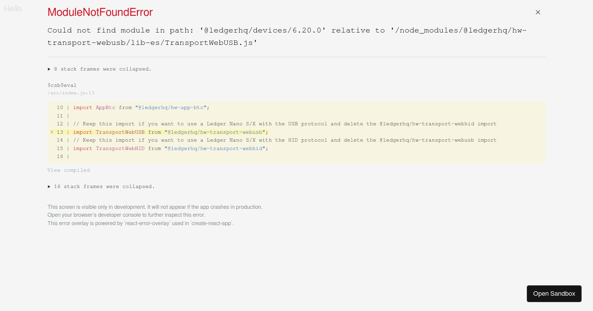Select the react-error-overlay footer note
Image resolution: width=593 pixels, height=311 pixels.
coord(140,223)
